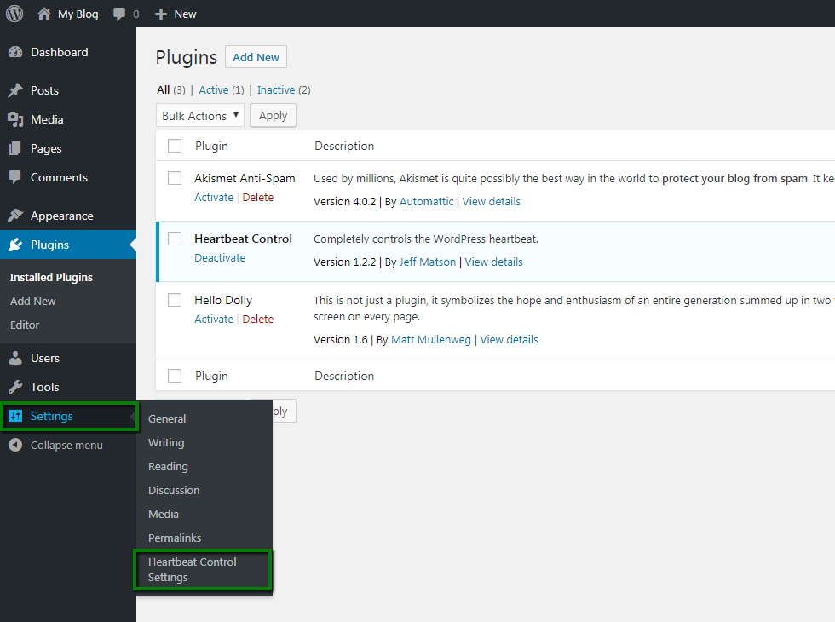Image resolution: width=835 pixels, height=622 pixels.
Task: Deactivate the Heartbeat Control plugin
Action: (220, 257)
